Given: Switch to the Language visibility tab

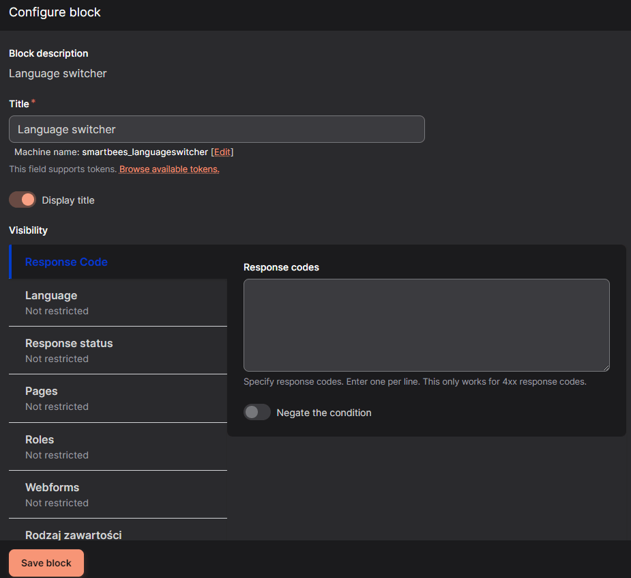Looking at the screenshot, I should (51, 295).
